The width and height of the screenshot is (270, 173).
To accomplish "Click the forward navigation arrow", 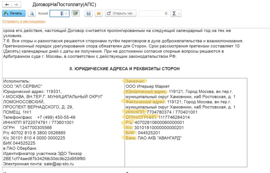I will pyautogui.click(x=16, y=5).
